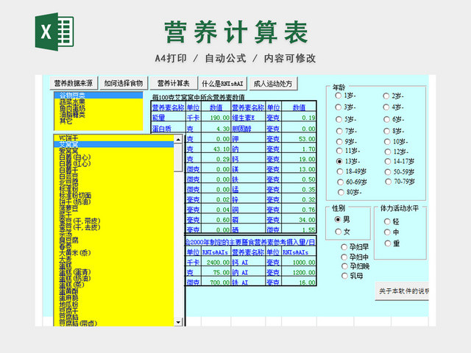Image resolution: width=471 pixels, height=353 pixels.
Task: Click the food list scroll-up arrow
Action: pyautogui.click(x=178, y=139)
